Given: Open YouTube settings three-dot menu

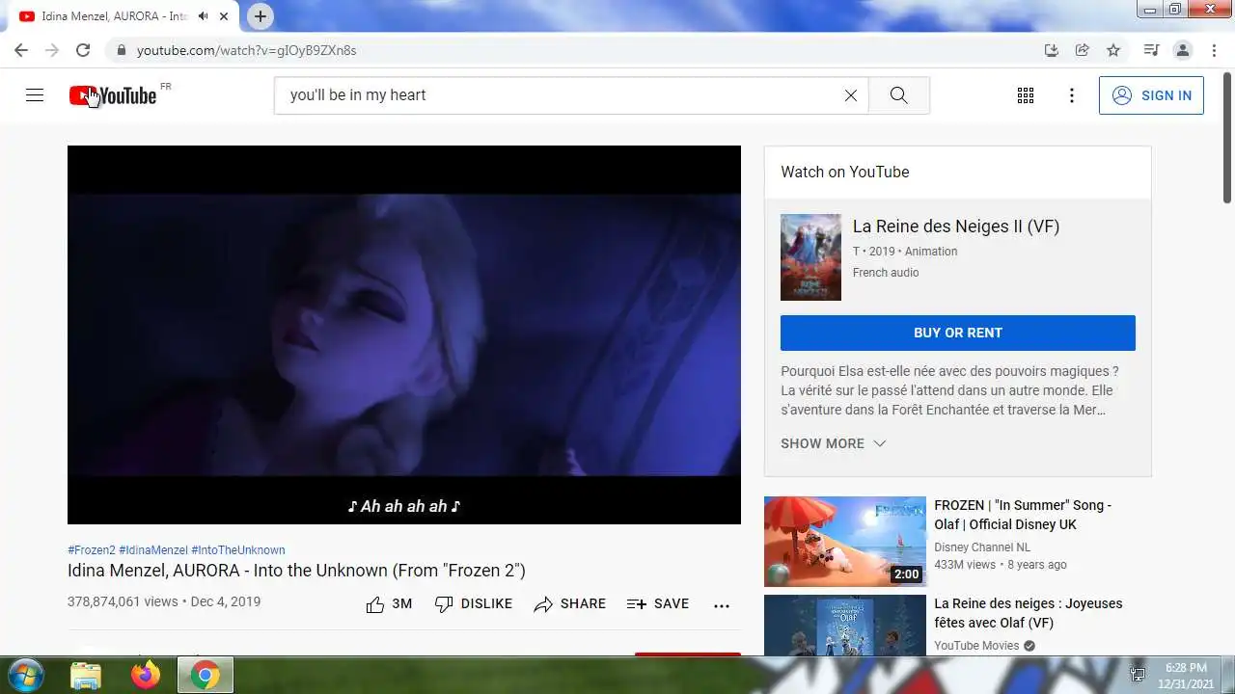Looking at the screenshot, I should click(x=1072, y=95).
